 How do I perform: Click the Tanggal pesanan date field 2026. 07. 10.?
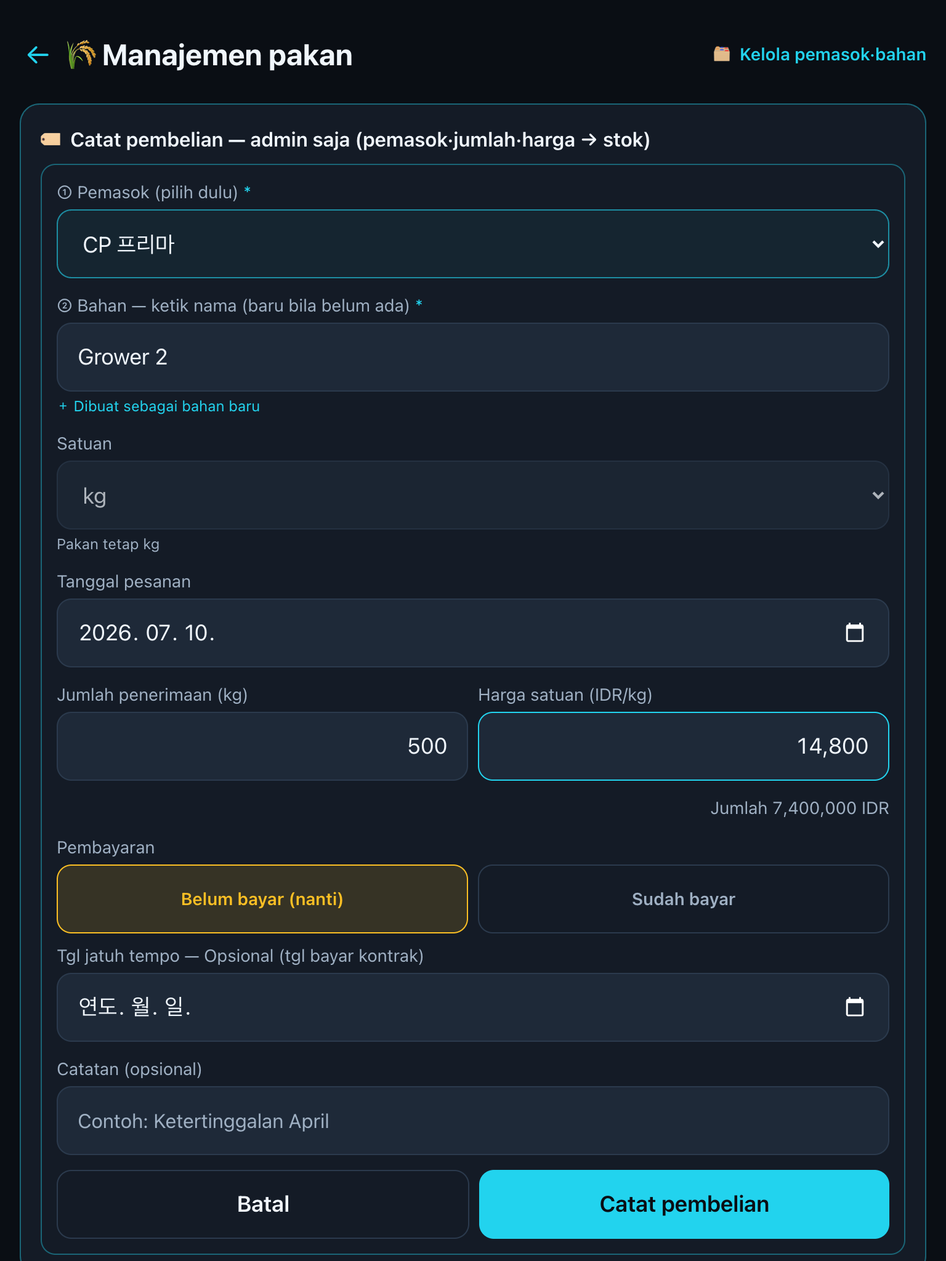click(x=473, y=633)
